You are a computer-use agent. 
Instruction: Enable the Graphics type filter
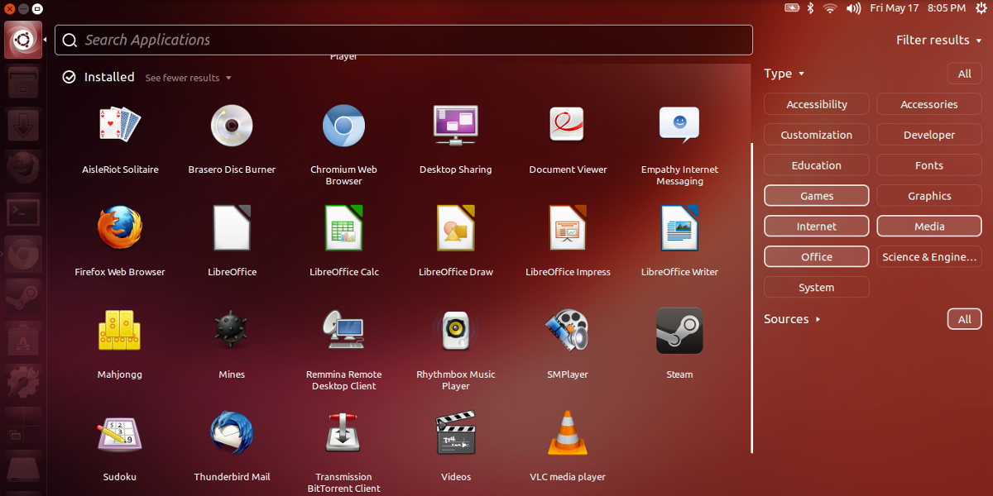click(929, 196)
